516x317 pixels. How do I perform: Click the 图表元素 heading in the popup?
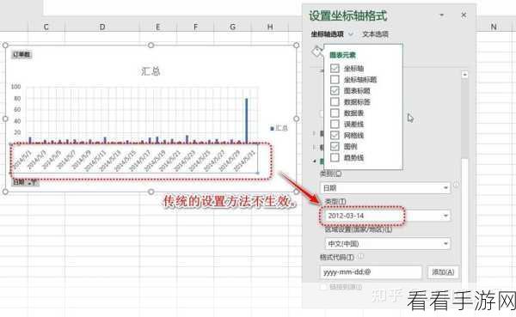point(342,55)
